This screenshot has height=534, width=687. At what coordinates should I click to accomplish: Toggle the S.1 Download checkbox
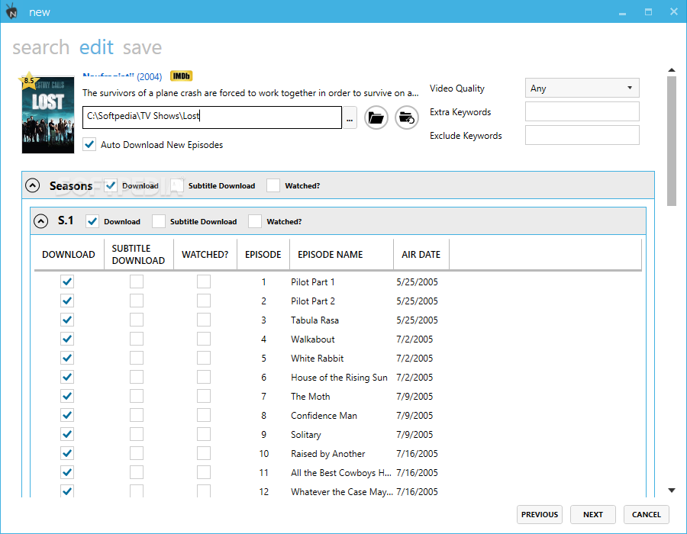click(x=92, y=221)
